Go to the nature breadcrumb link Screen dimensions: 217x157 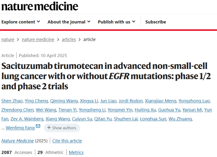click(x=8, y=39)
